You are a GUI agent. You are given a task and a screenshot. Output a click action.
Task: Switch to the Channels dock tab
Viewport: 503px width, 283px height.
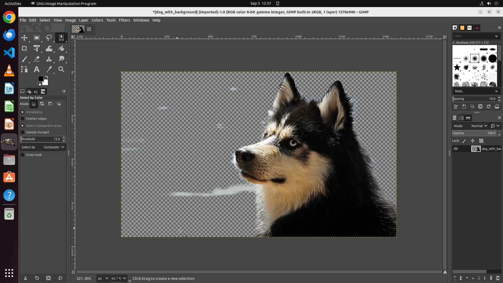point(461,118)
